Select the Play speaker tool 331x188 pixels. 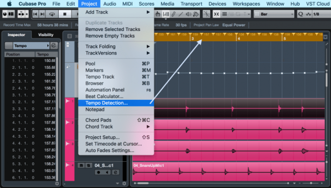tap(188, 14)
